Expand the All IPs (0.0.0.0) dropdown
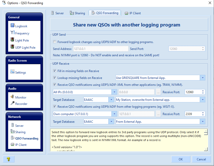Screen dimensions: 214x166 (114, 92)
